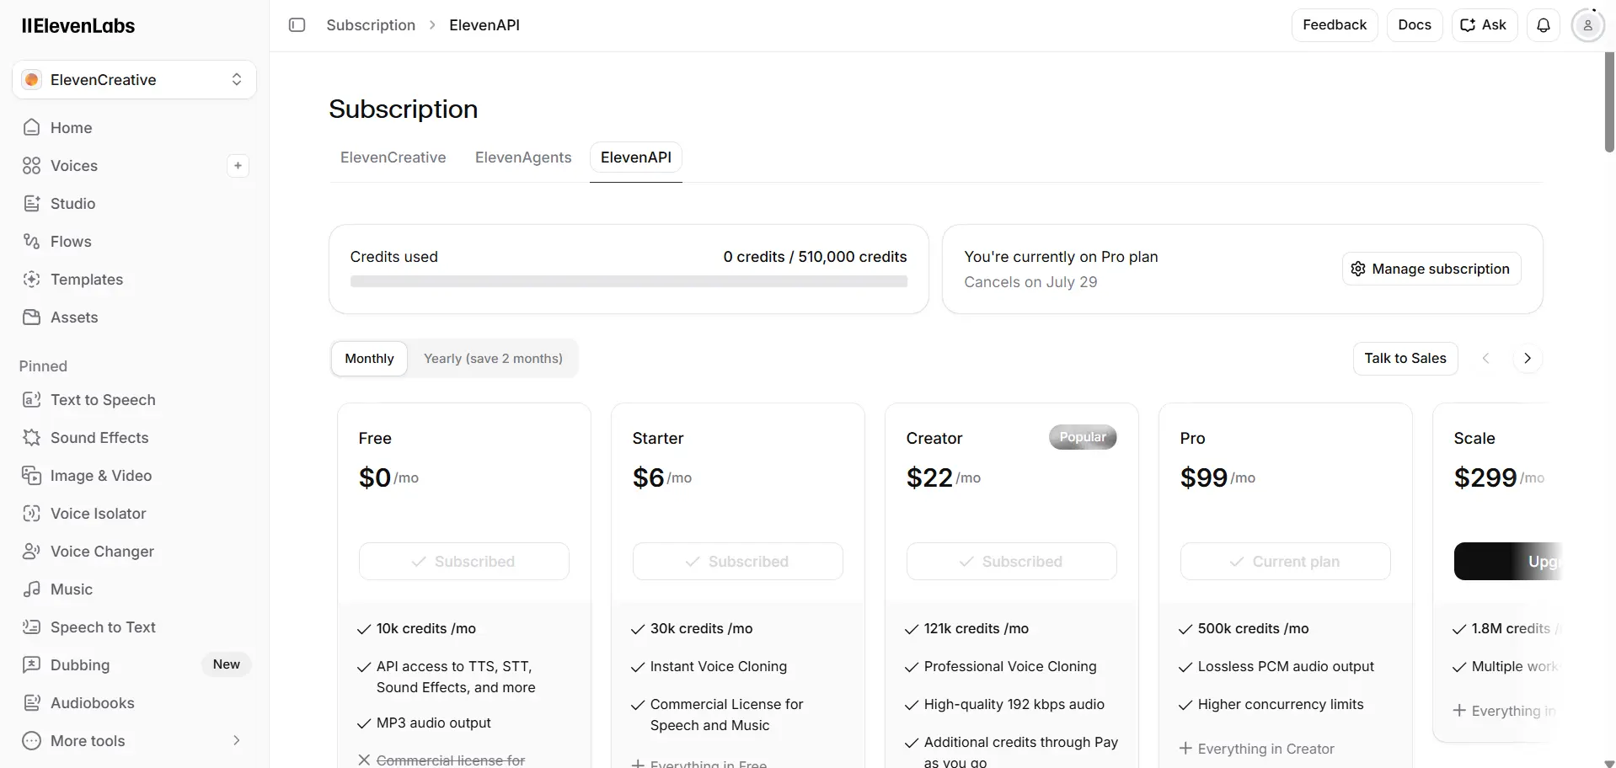Screen dimensions: 1616x768
Task: Open the user profile avatar
Action: [1587, 25]
